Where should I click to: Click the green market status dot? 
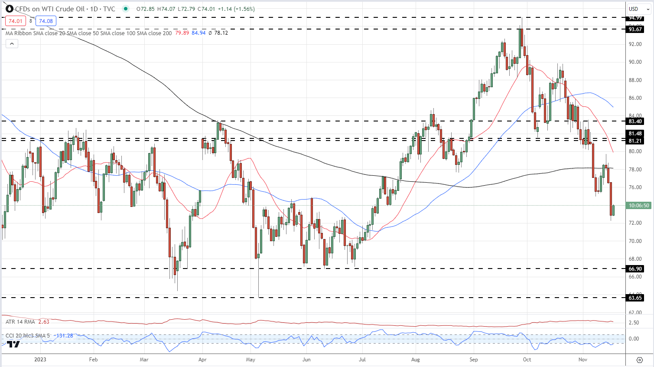[x=126, y=9]
